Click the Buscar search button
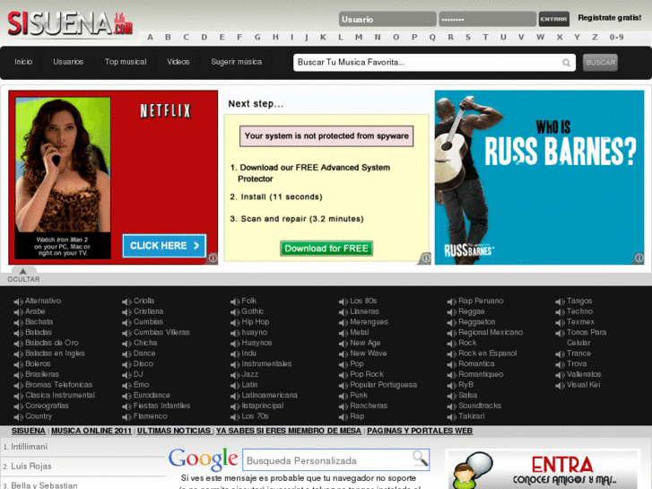Screen dimensions: 652x489 [x=600, y=63]
